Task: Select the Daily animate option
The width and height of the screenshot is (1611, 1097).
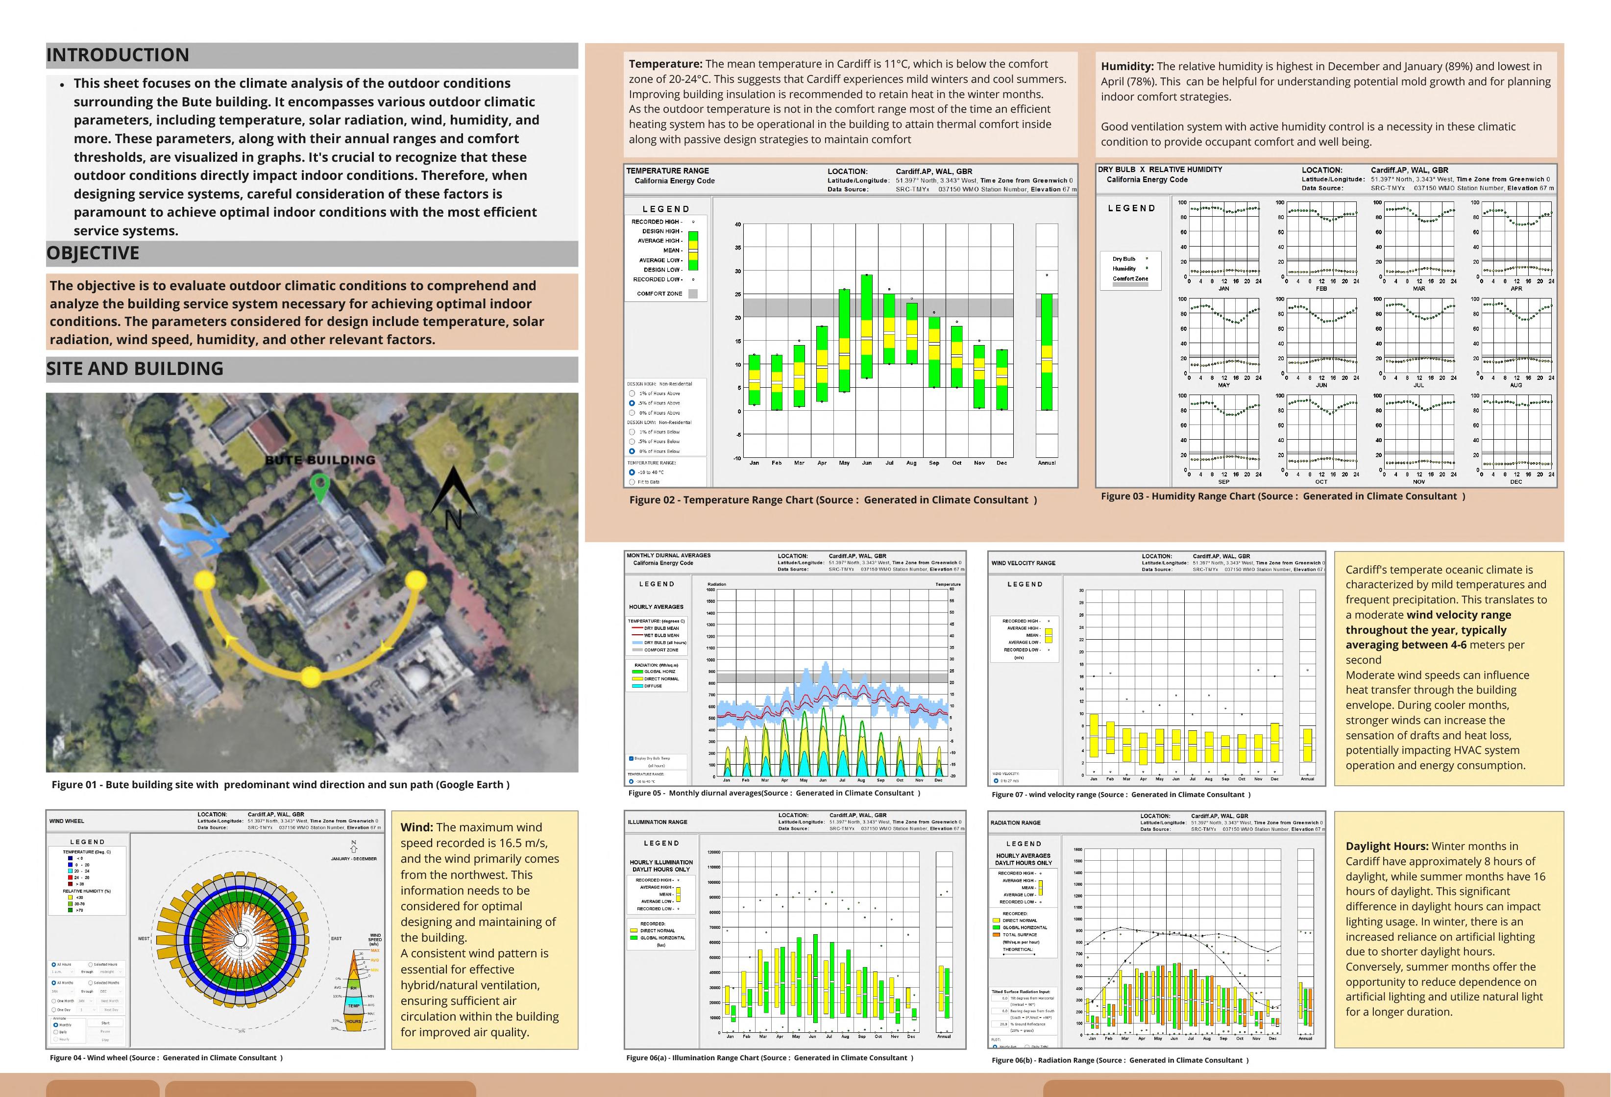Action: [55, 1032]
